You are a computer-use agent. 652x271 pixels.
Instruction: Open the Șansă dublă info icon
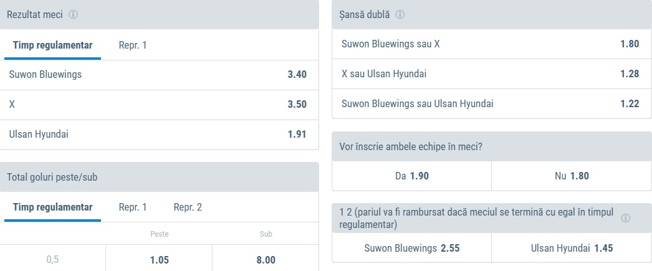[400, 15]
